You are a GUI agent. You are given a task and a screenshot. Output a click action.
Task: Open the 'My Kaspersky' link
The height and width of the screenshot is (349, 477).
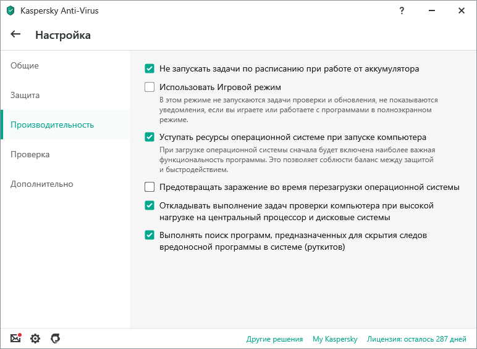[x=335, y=339]
